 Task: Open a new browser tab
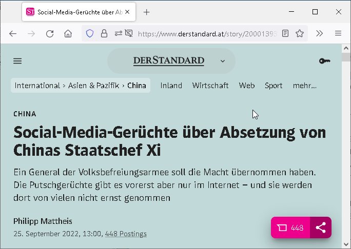[147, 12]
